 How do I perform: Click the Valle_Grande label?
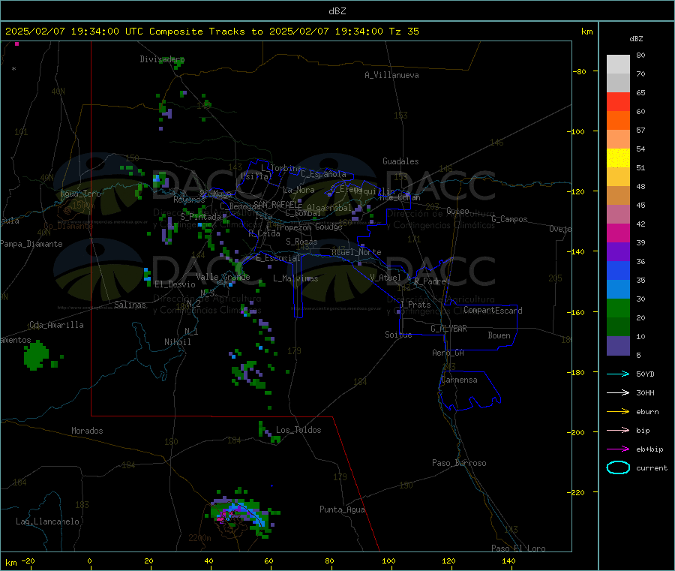pyautogui.click(x=223, y=277)
